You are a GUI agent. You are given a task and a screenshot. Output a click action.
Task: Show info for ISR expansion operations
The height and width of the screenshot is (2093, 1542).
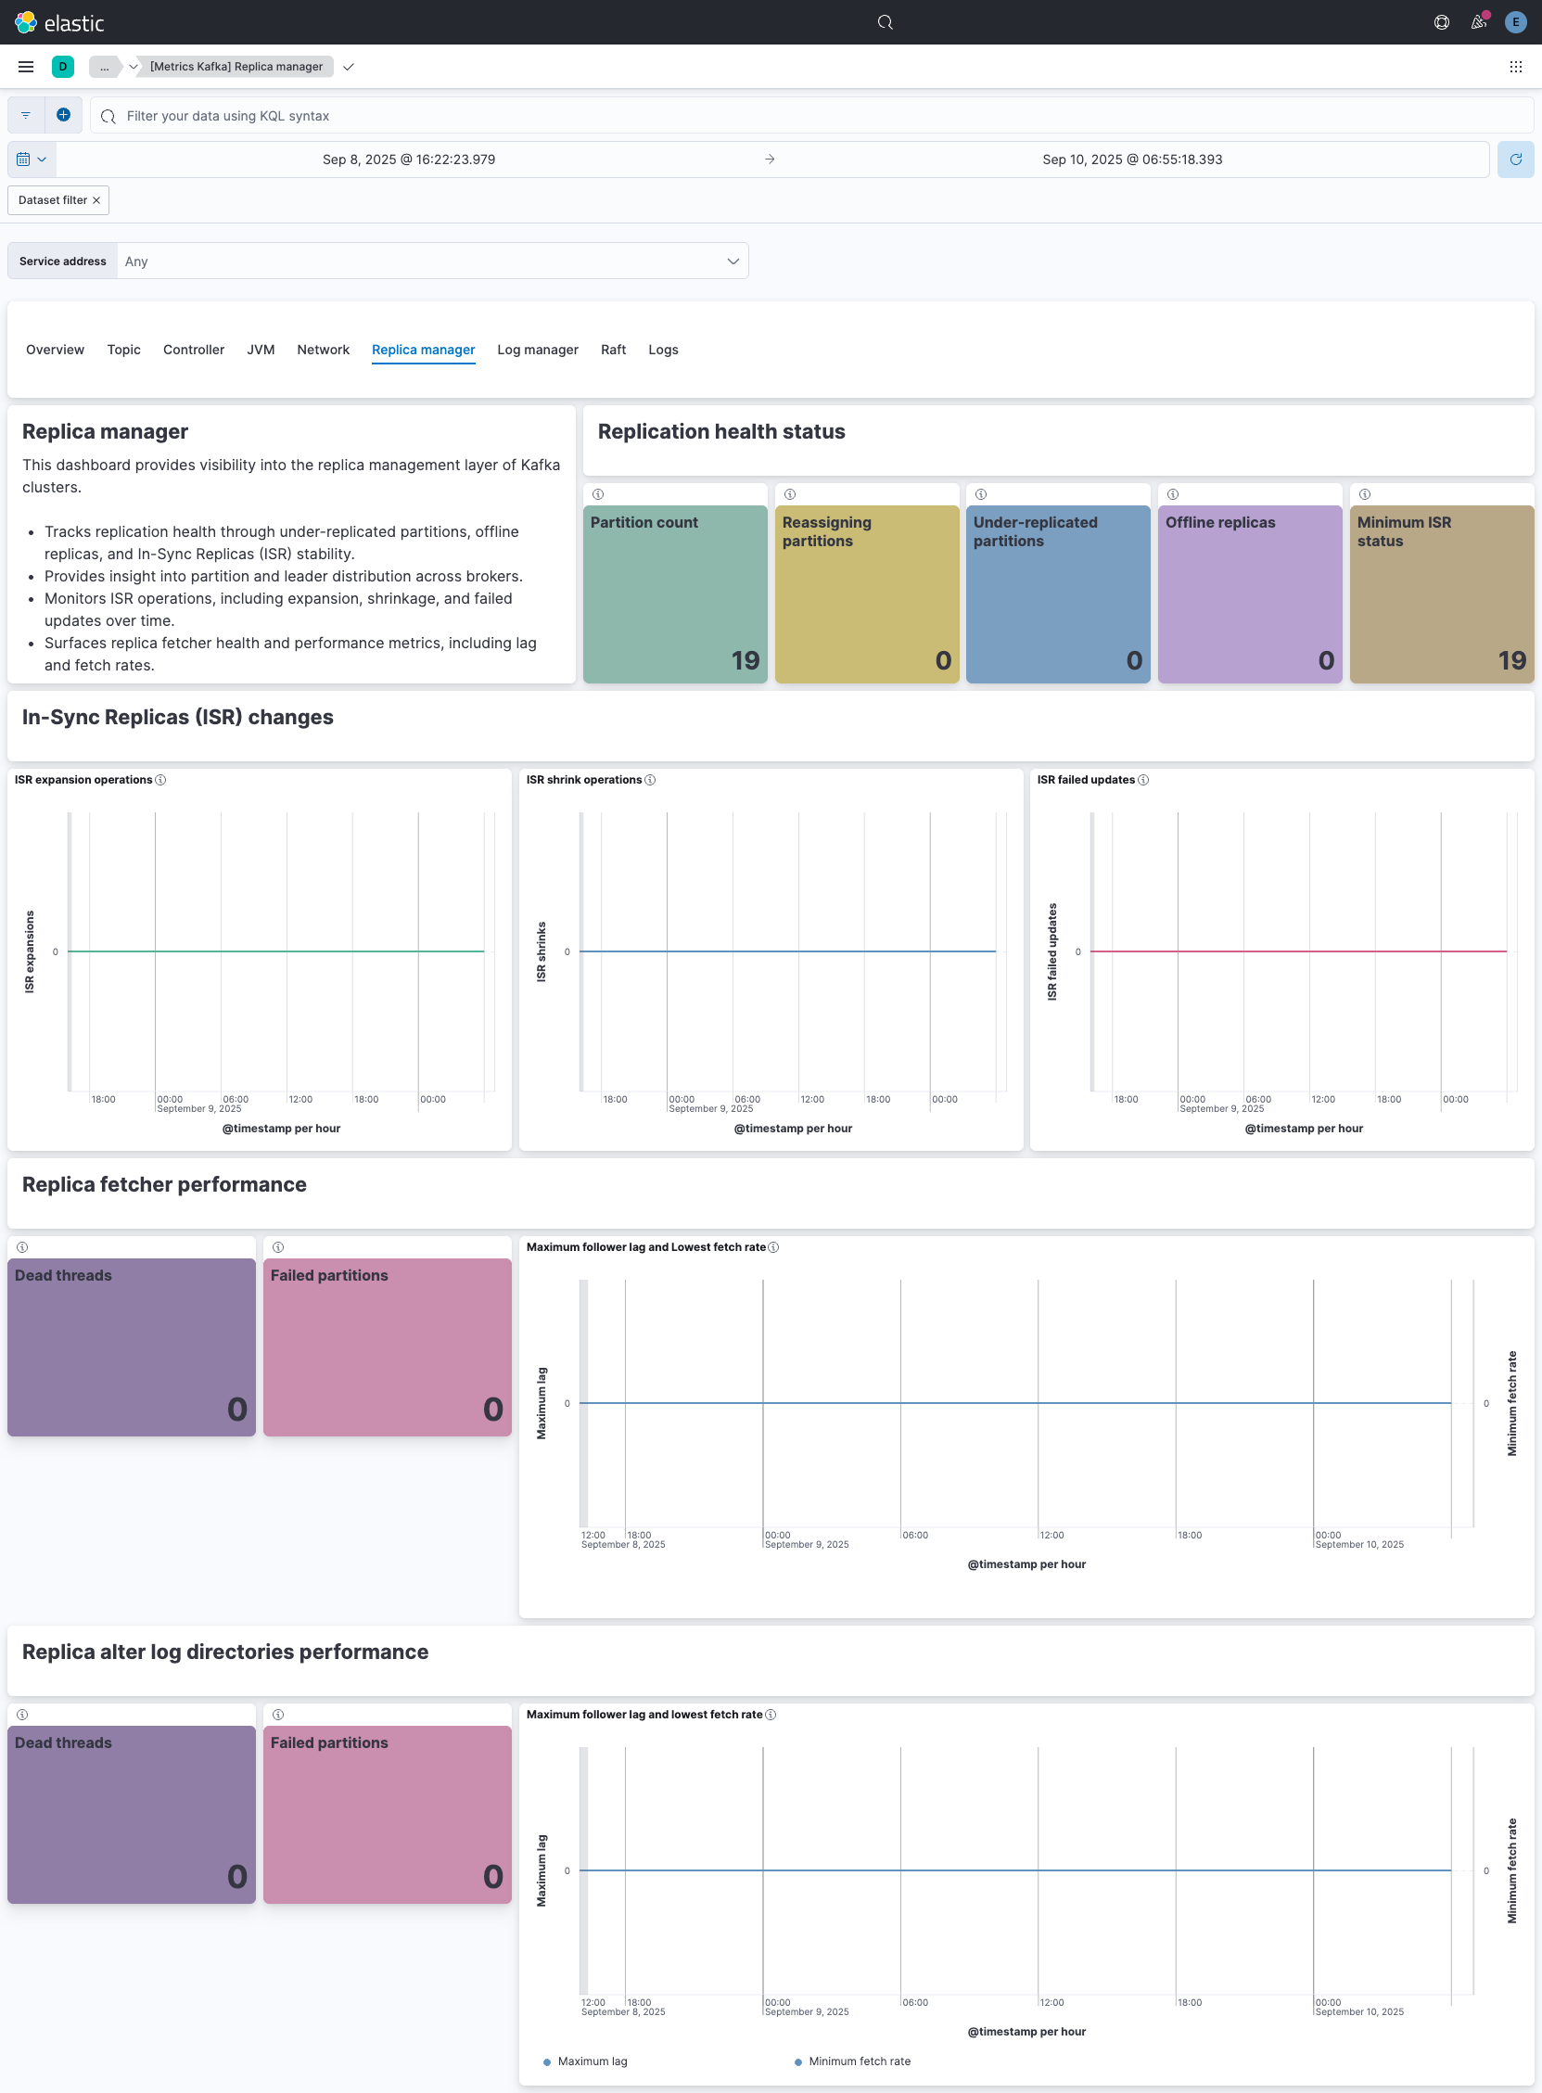point(160,780)
